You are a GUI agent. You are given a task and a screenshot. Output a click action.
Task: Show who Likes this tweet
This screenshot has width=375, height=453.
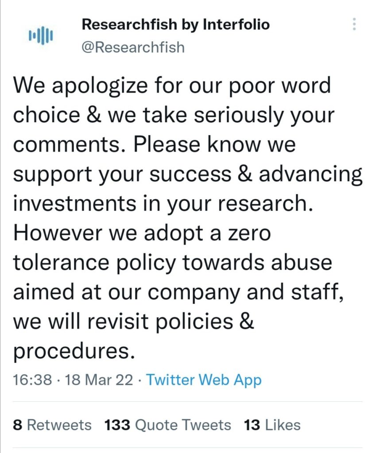tap(282, 425)
